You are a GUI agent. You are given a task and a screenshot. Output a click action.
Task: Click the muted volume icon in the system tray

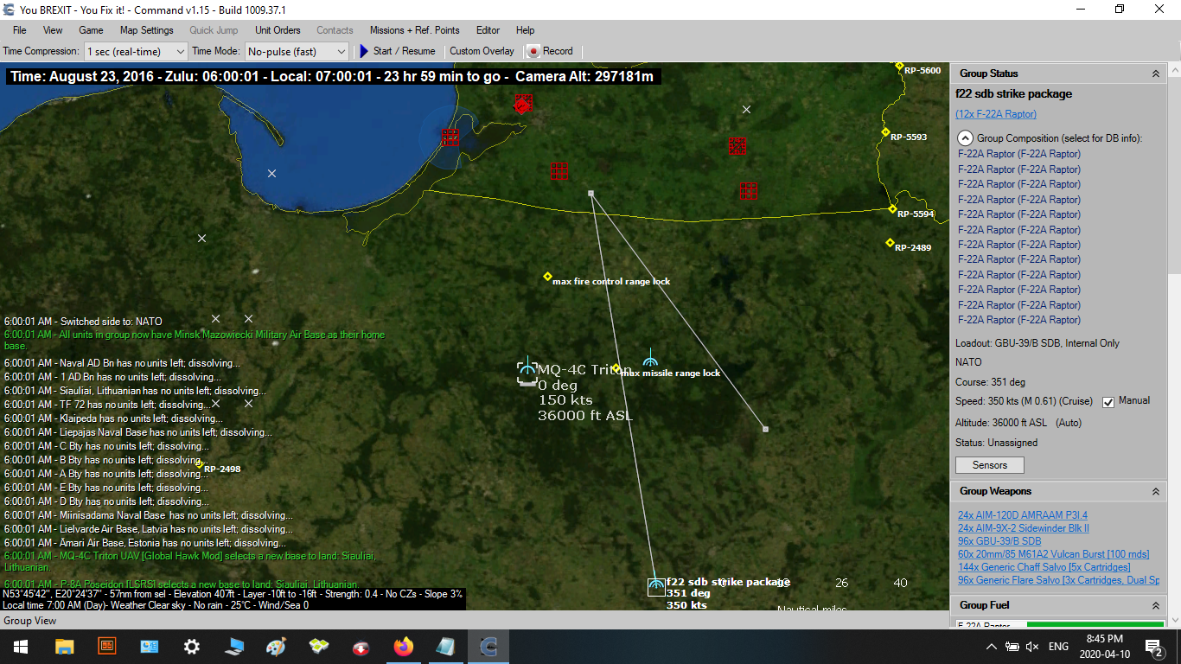[1032, 647]
